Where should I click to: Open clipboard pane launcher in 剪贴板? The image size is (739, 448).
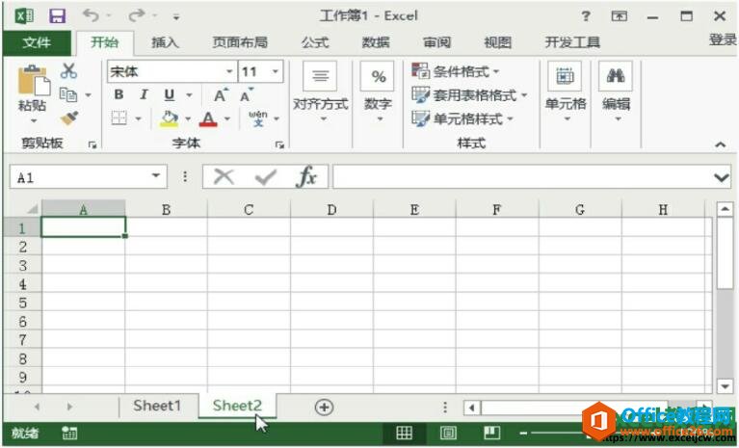[x=92, y=145]
